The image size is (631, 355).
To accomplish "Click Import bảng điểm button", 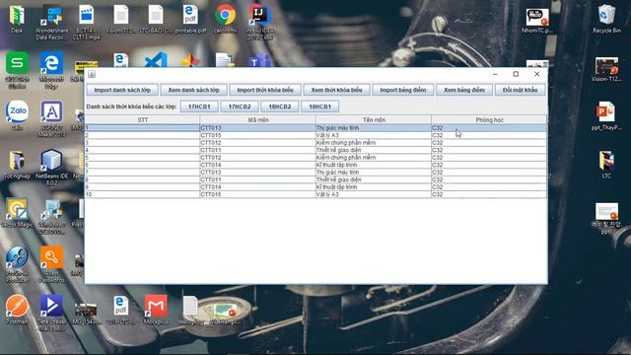I will pyautogui.click(x=403, y=90).
